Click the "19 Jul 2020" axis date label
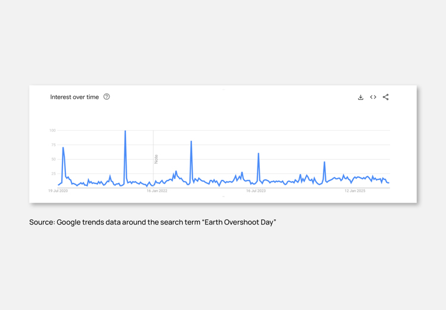Screen dimensions: 446x310 [58, 191]
